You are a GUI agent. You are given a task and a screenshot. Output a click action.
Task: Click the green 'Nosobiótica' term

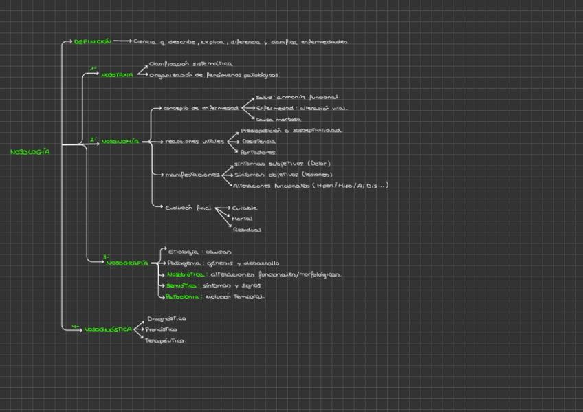(x=186, y=274)
